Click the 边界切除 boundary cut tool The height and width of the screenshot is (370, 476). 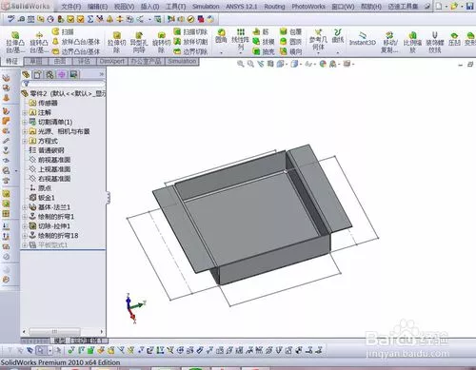click(190, 51)
